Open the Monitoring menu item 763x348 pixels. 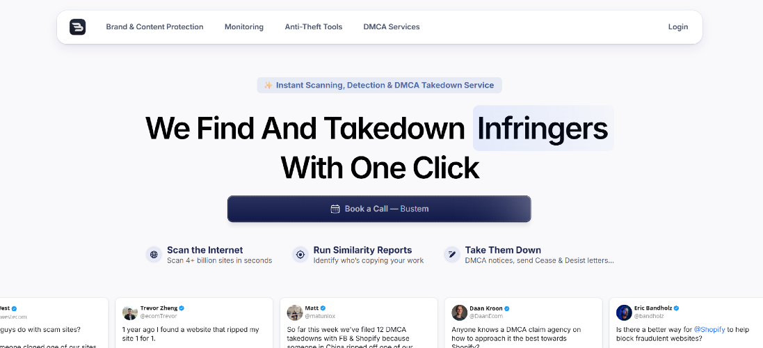[x=244, y=26]
